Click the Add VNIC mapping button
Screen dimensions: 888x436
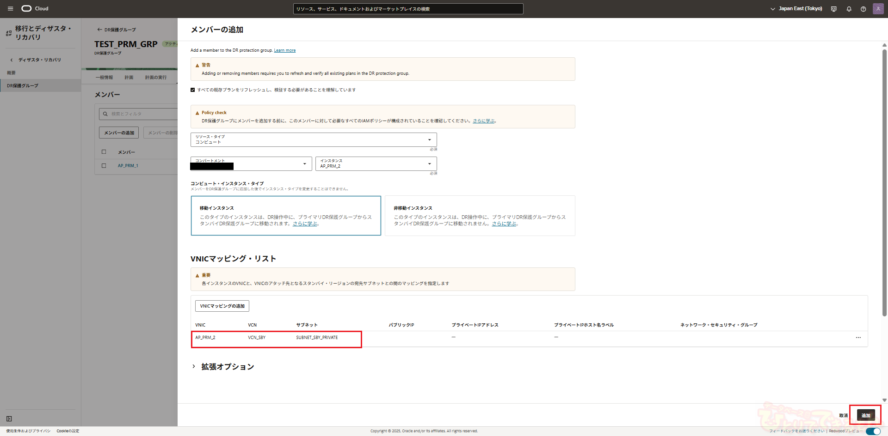click(x=222, y=306)
